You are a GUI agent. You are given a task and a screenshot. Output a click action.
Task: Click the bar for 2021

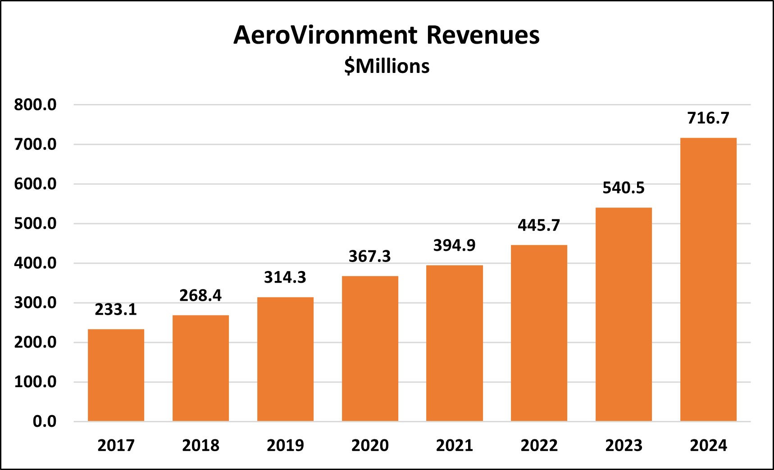[x=455, y=343]
